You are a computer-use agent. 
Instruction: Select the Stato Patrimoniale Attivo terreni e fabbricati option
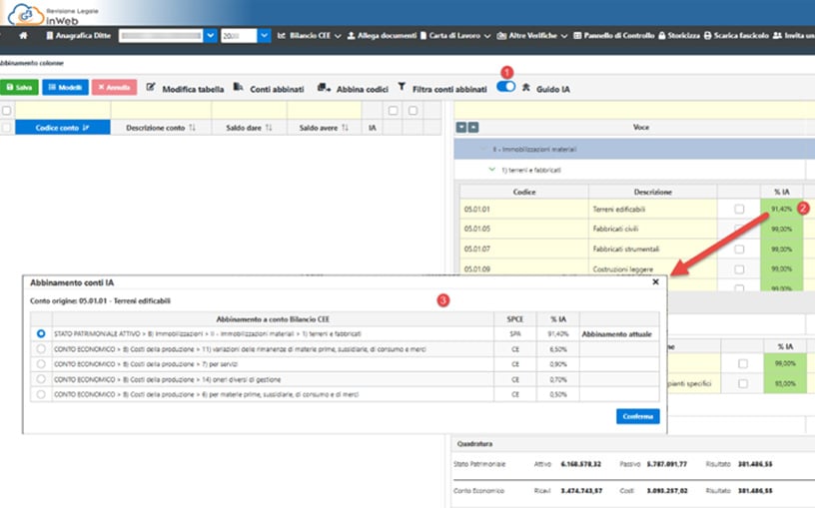41,334
